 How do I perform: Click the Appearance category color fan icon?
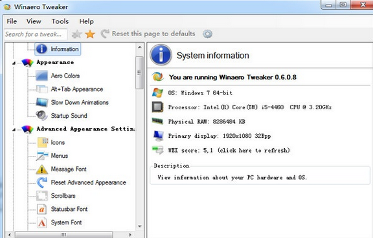(x=27, y=63)
